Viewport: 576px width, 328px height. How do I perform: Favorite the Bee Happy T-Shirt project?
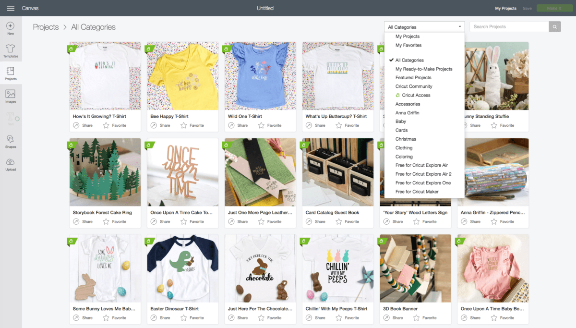point(192,125)
